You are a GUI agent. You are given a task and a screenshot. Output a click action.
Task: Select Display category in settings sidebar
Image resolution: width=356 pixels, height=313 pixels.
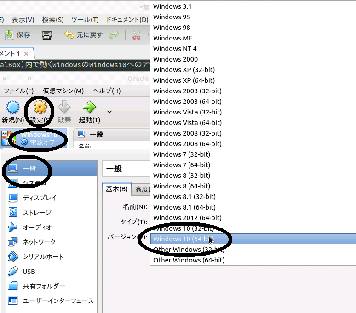[x=52, y=198]
